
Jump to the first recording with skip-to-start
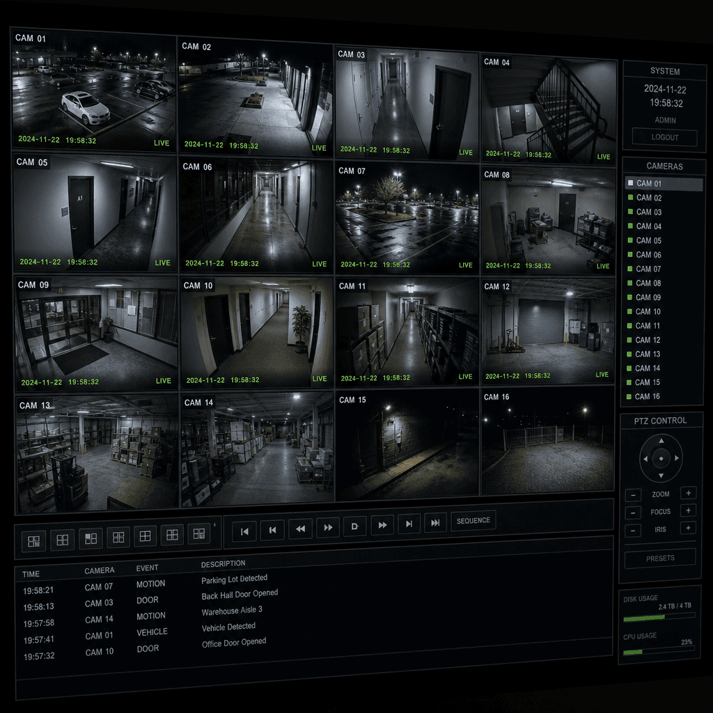point(244,531)
